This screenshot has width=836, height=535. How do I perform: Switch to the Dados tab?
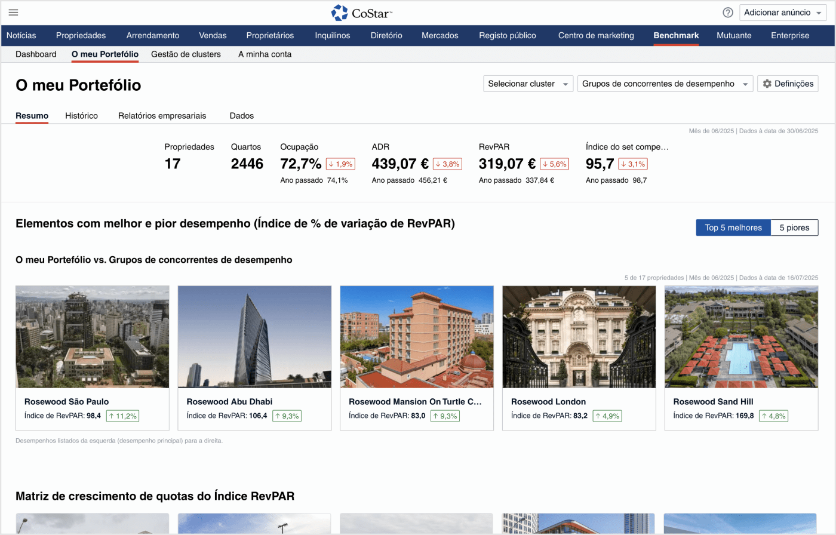pyautogui.click(x=242, y=115)
